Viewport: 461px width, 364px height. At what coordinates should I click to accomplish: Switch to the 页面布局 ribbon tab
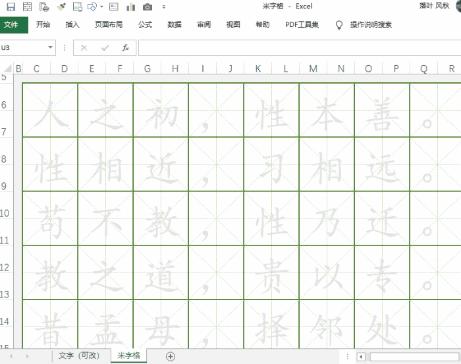[x=109, y=24]
